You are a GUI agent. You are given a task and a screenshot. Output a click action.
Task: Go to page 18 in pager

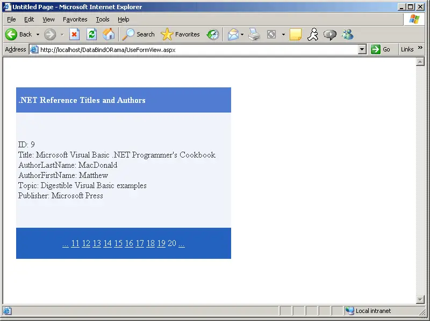150,243
